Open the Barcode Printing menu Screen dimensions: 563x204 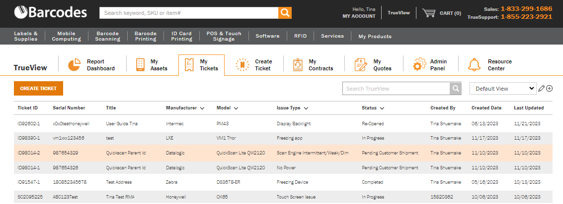pos(146,36)
